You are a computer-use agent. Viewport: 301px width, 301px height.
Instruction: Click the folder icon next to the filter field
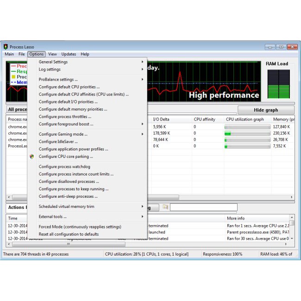pos(165,207)
